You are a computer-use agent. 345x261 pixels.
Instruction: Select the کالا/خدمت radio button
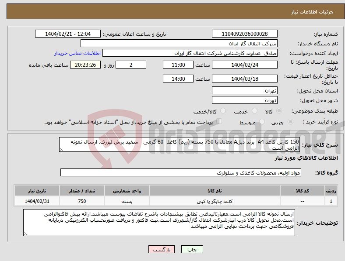(x=223, y=111)
